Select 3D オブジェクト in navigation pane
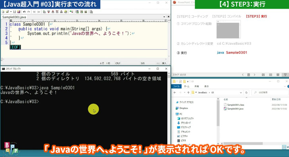Screen dimensions: 289x157 185,119
